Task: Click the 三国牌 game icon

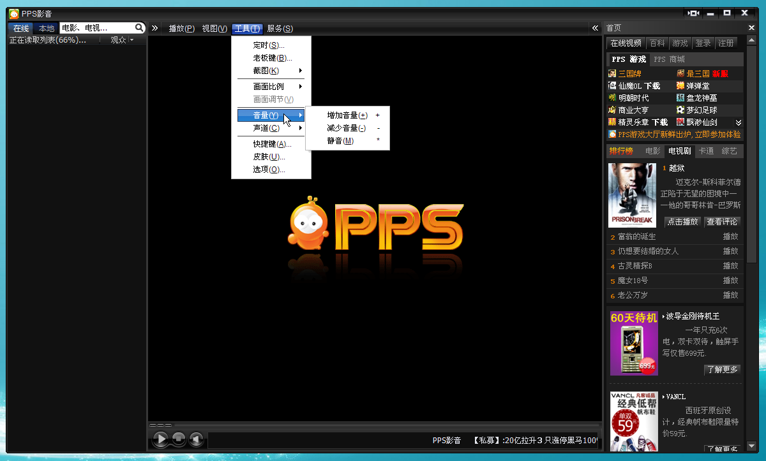Action: (612, 73)
